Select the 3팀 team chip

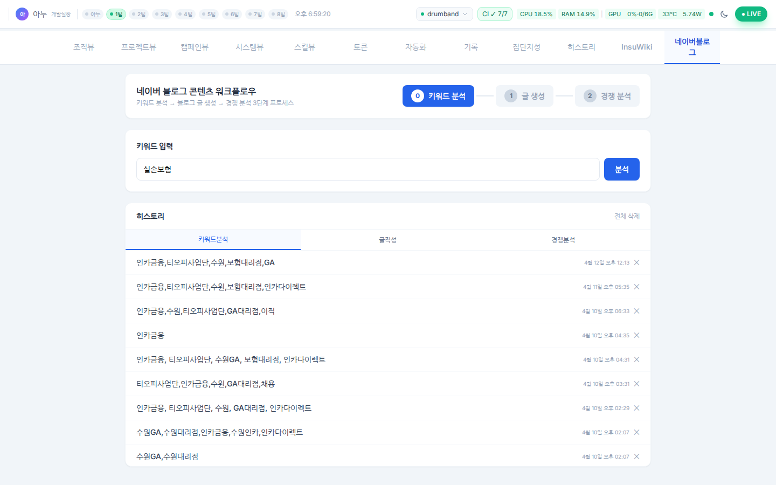coord(162,14)
